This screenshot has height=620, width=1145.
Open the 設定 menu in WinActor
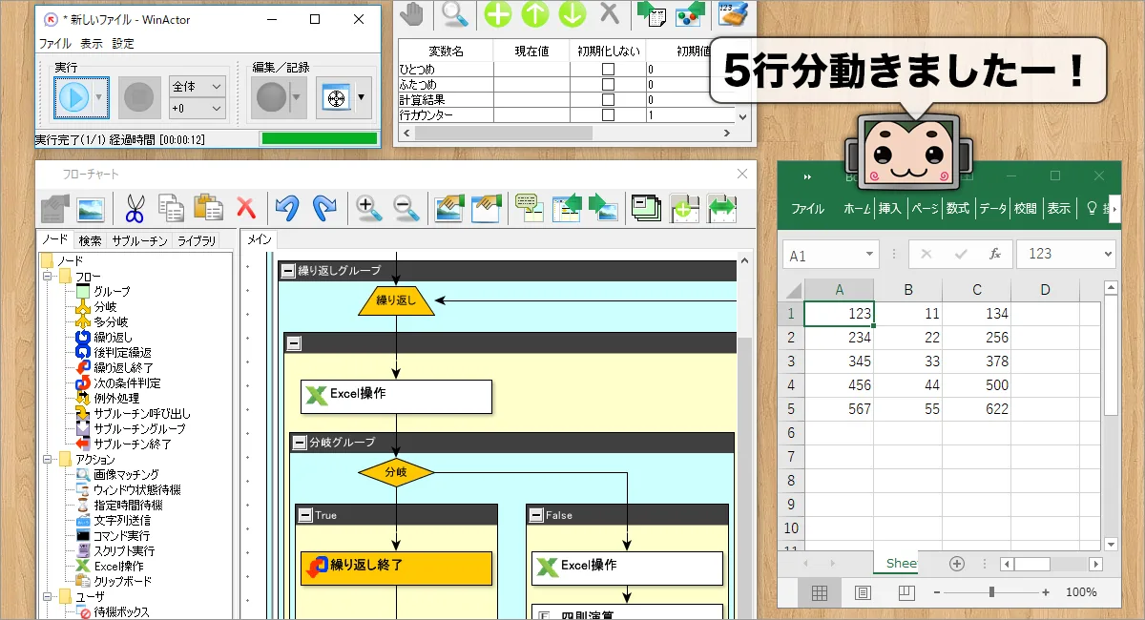[123, 44]
